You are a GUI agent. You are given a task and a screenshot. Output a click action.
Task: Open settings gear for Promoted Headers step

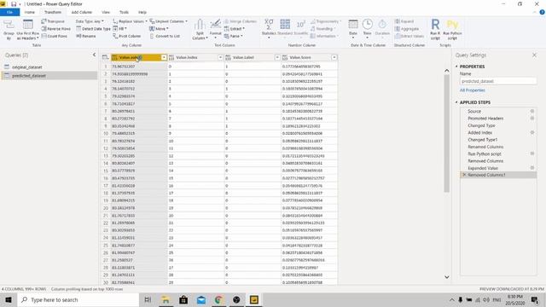[x=532, y=118]
